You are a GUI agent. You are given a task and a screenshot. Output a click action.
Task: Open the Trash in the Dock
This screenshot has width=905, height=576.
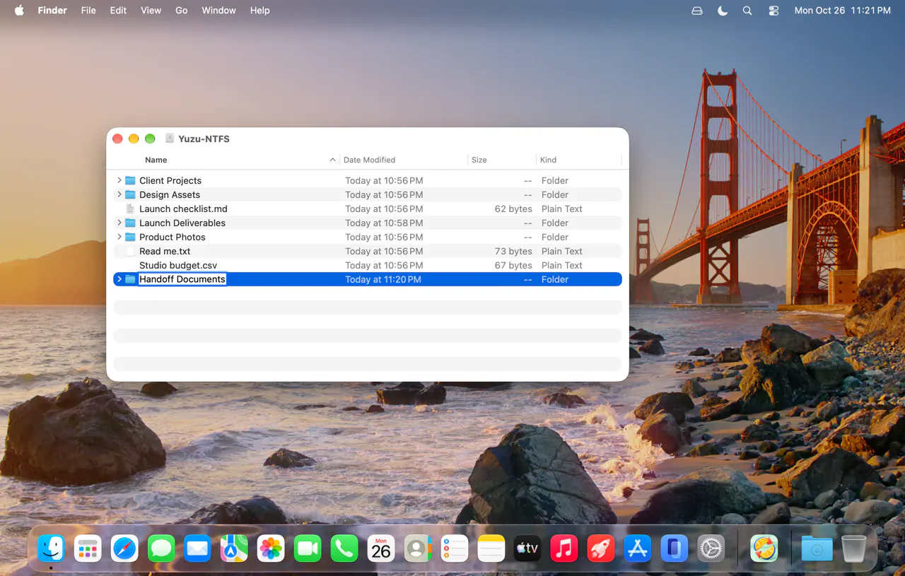(x=853, y=548)
